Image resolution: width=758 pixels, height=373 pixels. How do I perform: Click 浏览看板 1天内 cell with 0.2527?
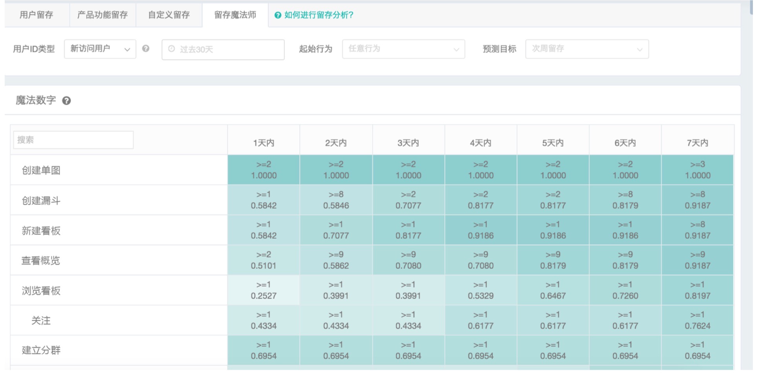[264, 290]
